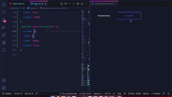The width and height of the screenshot is (172, 97).
Task: Click the feedback icon in status bar
Action: pos(164,93)
